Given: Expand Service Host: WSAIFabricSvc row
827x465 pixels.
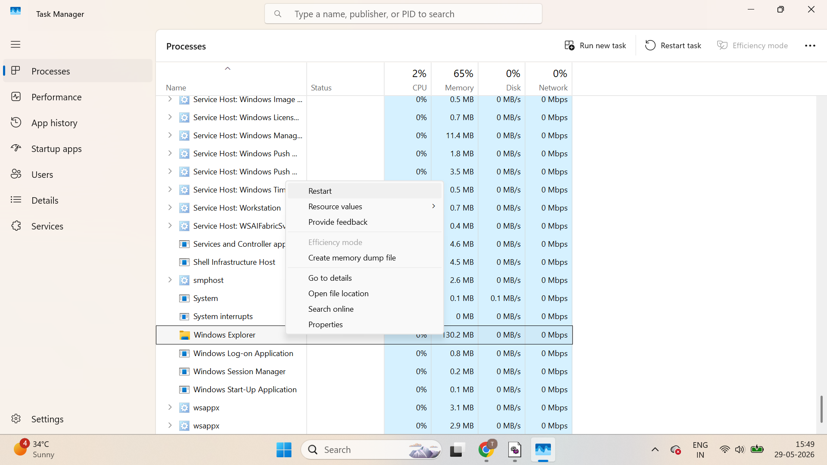Looking at the screenshot, I should click(x=170, y=226).
